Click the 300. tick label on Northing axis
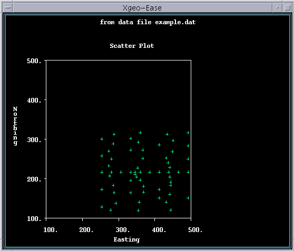The image size is (294, 251). click(34, 140)
